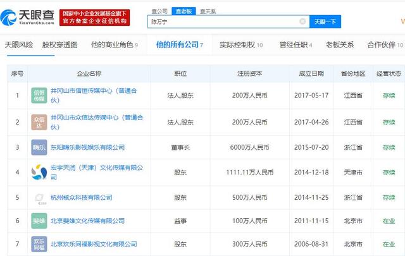The image size is (405, 256).
Task: Click the 成立日期 column header
Action: click(x=311, y=73)
